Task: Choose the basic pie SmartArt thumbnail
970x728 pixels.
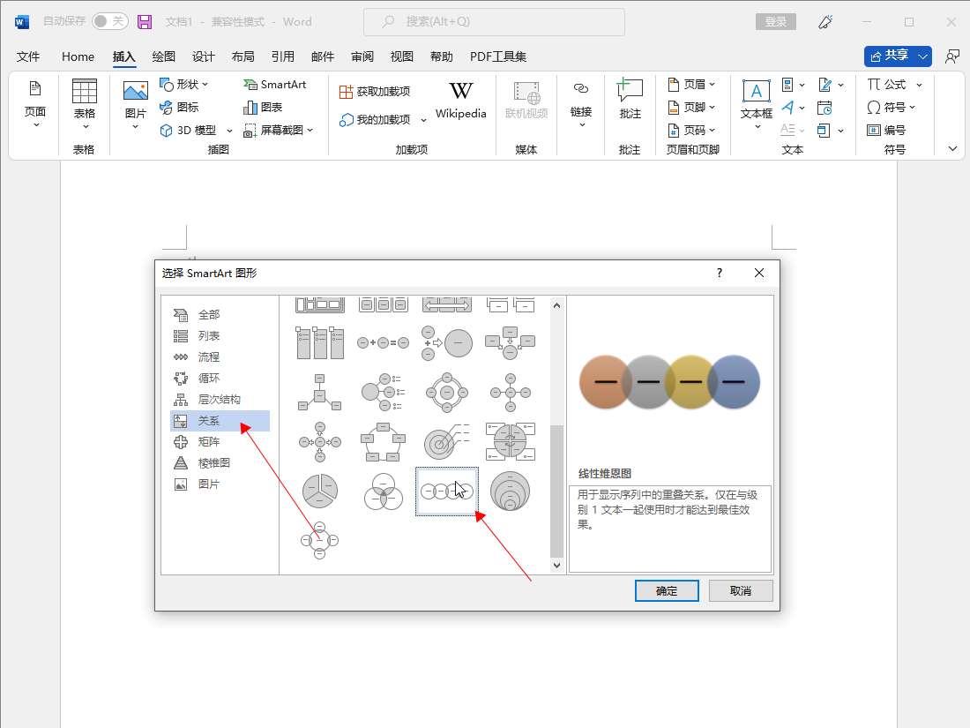Action: [320, 492]
